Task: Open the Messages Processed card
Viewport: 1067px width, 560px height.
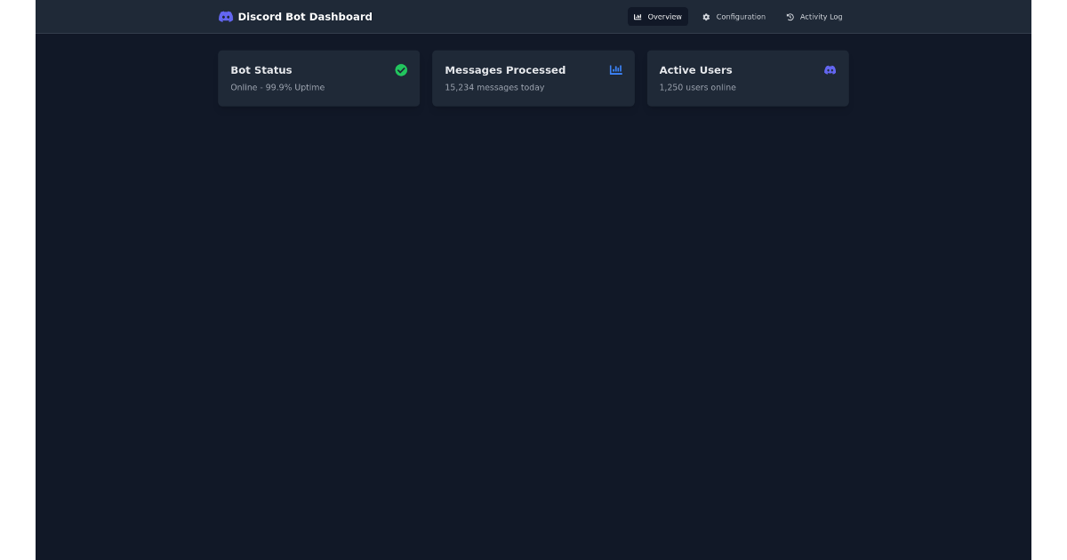Action: click(x=533, y=78)
